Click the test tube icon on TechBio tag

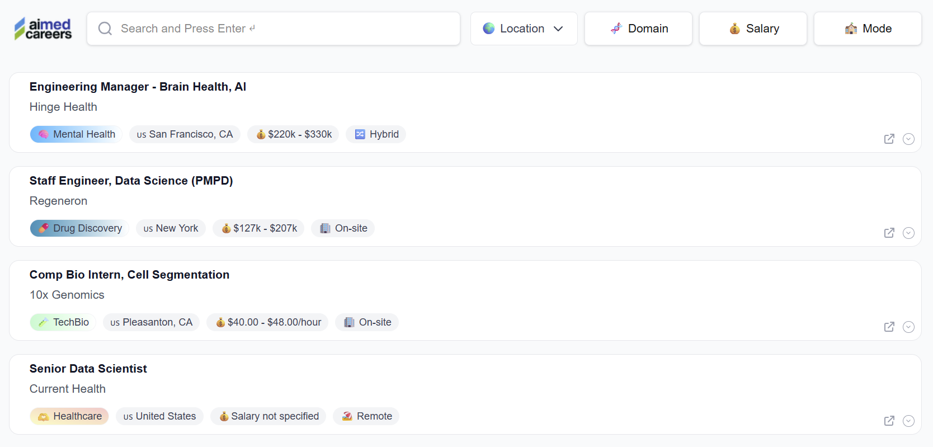(43, 322)
